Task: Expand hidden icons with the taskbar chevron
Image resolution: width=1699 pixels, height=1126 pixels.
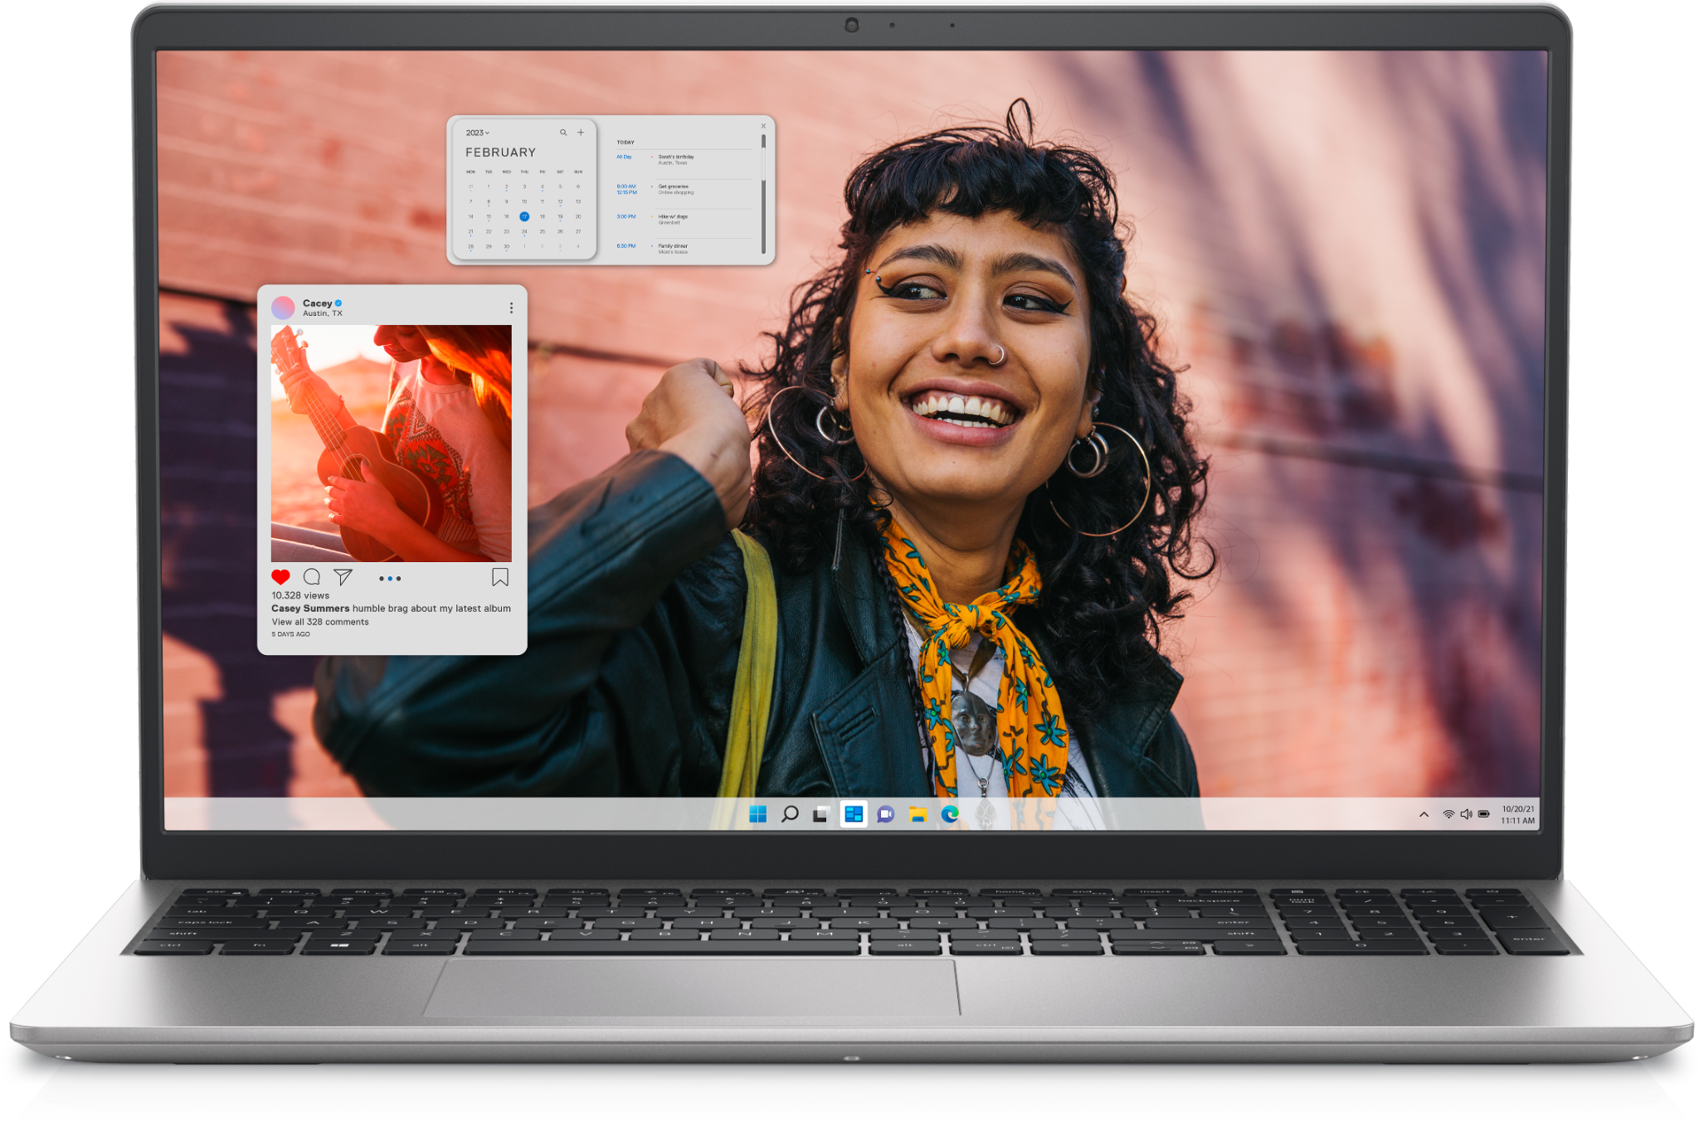Action: click(x=1424, y=815)
